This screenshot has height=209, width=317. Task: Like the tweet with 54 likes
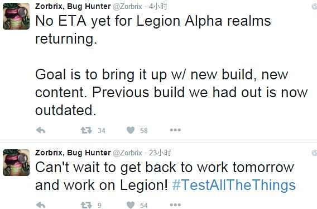(x=131, y=205)
